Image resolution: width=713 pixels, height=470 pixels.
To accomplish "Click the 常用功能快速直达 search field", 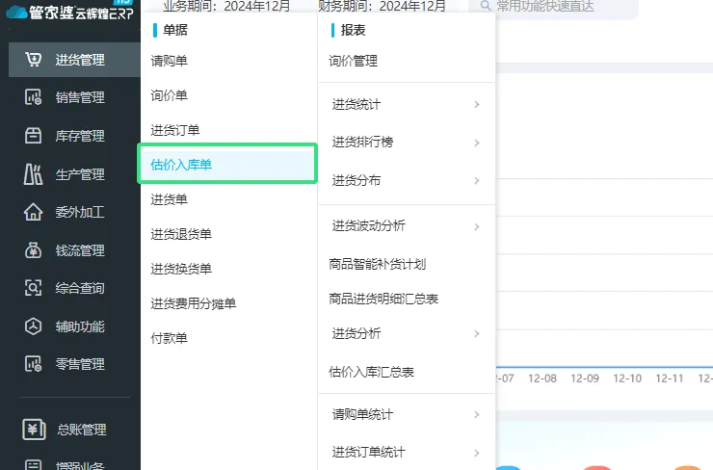I will click(x=559, y=7).
